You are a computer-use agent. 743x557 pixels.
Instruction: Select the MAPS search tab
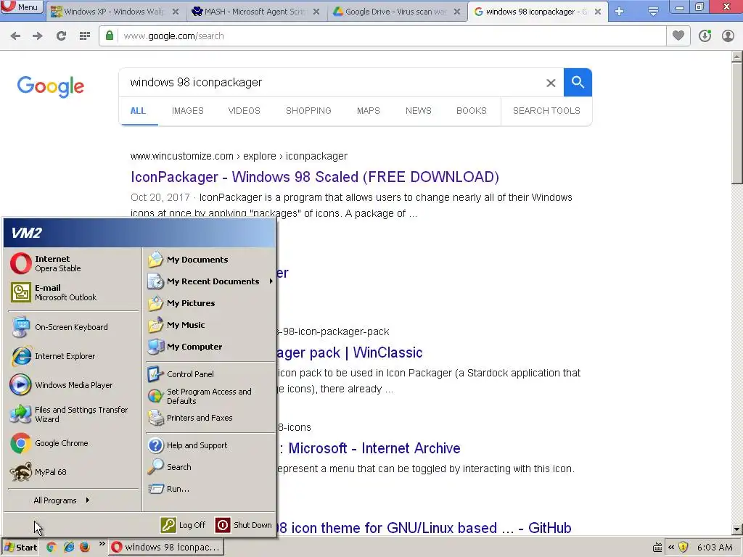(x=368, y=111)
